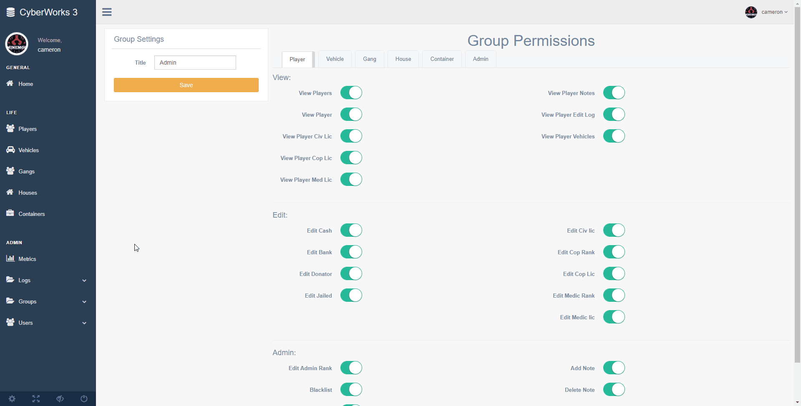
Task: Enter fullscreen using the expand arrows icon
Action: coord(36,398)
